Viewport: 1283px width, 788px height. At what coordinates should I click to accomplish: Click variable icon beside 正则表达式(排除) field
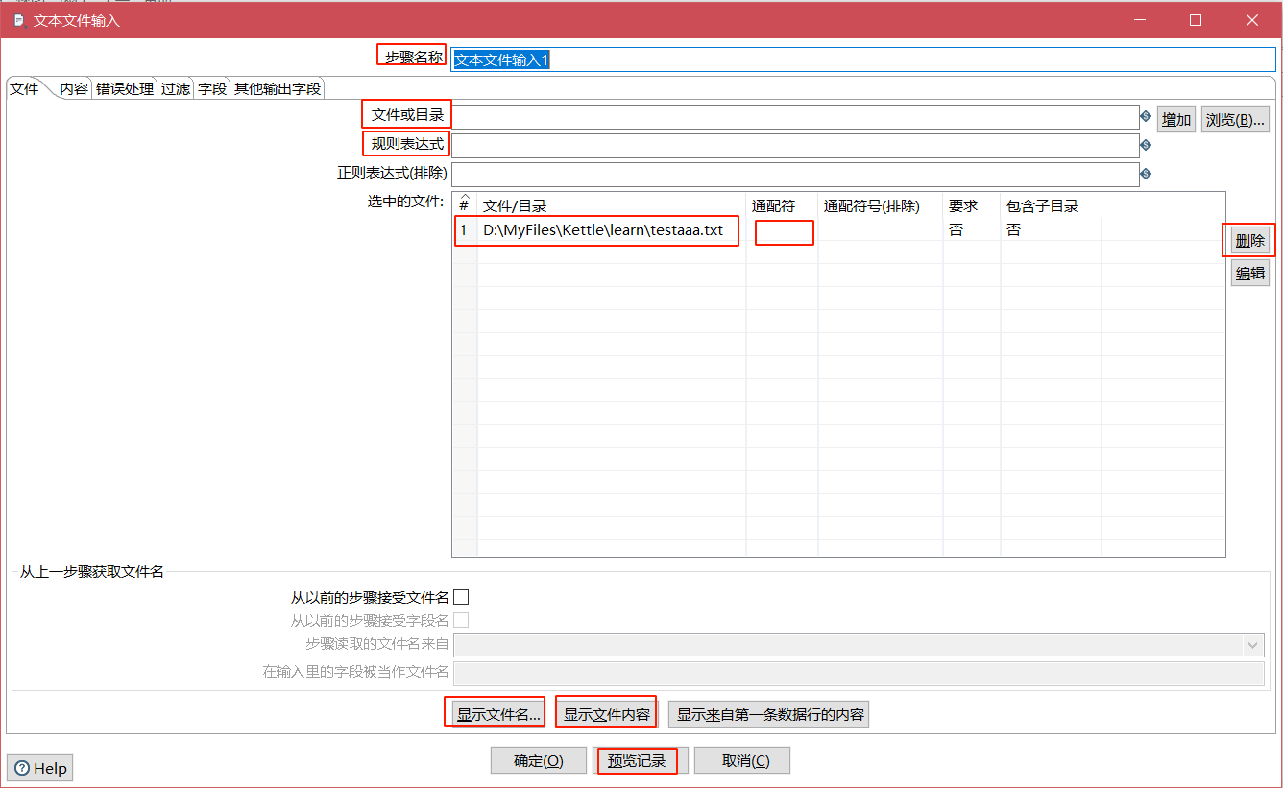[x=1145, y=175]
